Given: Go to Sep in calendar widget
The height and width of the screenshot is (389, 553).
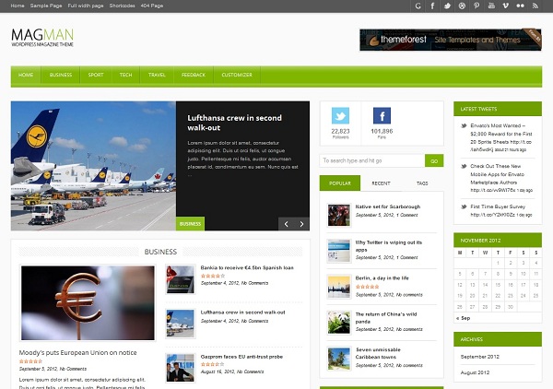Looking at the screenshot, I should pyautogui.click(x=463, y=318).
